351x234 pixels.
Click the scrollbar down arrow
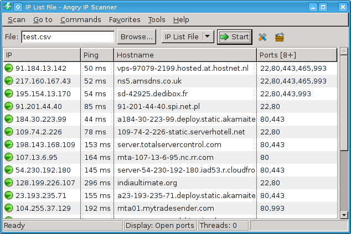[344, 215]
